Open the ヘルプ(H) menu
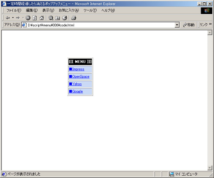Screen dimensions: 214x178 click(x=108, y=10)
